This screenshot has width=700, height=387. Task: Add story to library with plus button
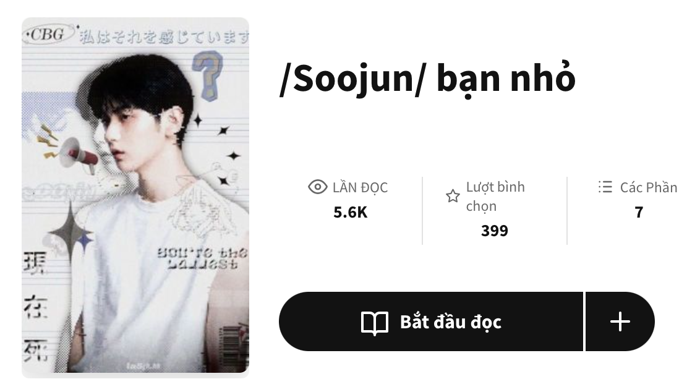pyautogui.click(x=620, y=321)
